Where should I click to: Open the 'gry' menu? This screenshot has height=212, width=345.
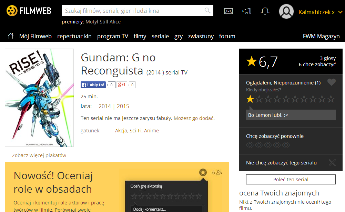point(179,36)
